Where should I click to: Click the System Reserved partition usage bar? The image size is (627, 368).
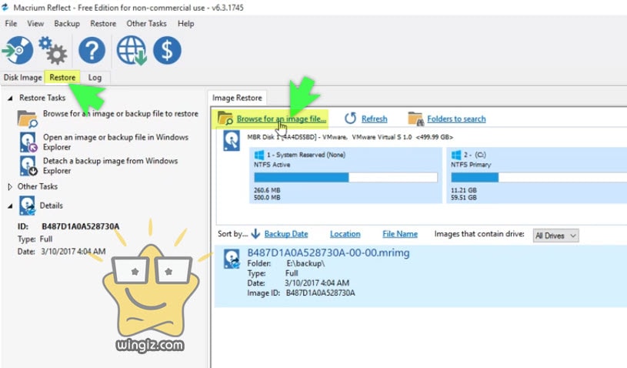346,177
